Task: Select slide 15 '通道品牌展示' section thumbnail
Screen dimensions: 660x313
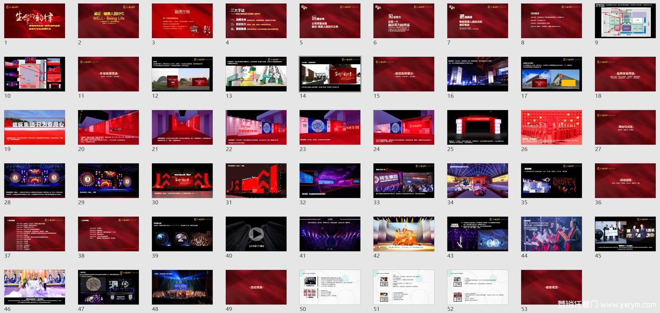Action: click(404, 74)
